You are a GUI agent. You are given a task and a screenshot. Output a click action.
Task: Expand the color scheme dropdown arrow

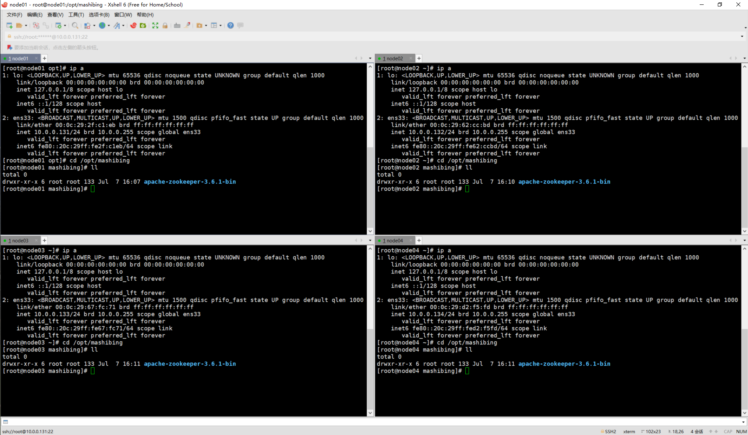coord(94,25)
